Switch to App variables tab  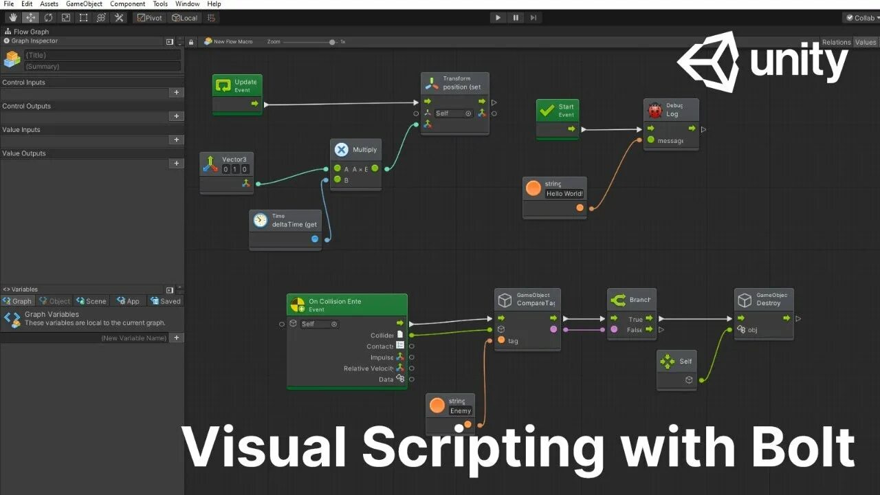pyautogui.click(x=128, y=301)
